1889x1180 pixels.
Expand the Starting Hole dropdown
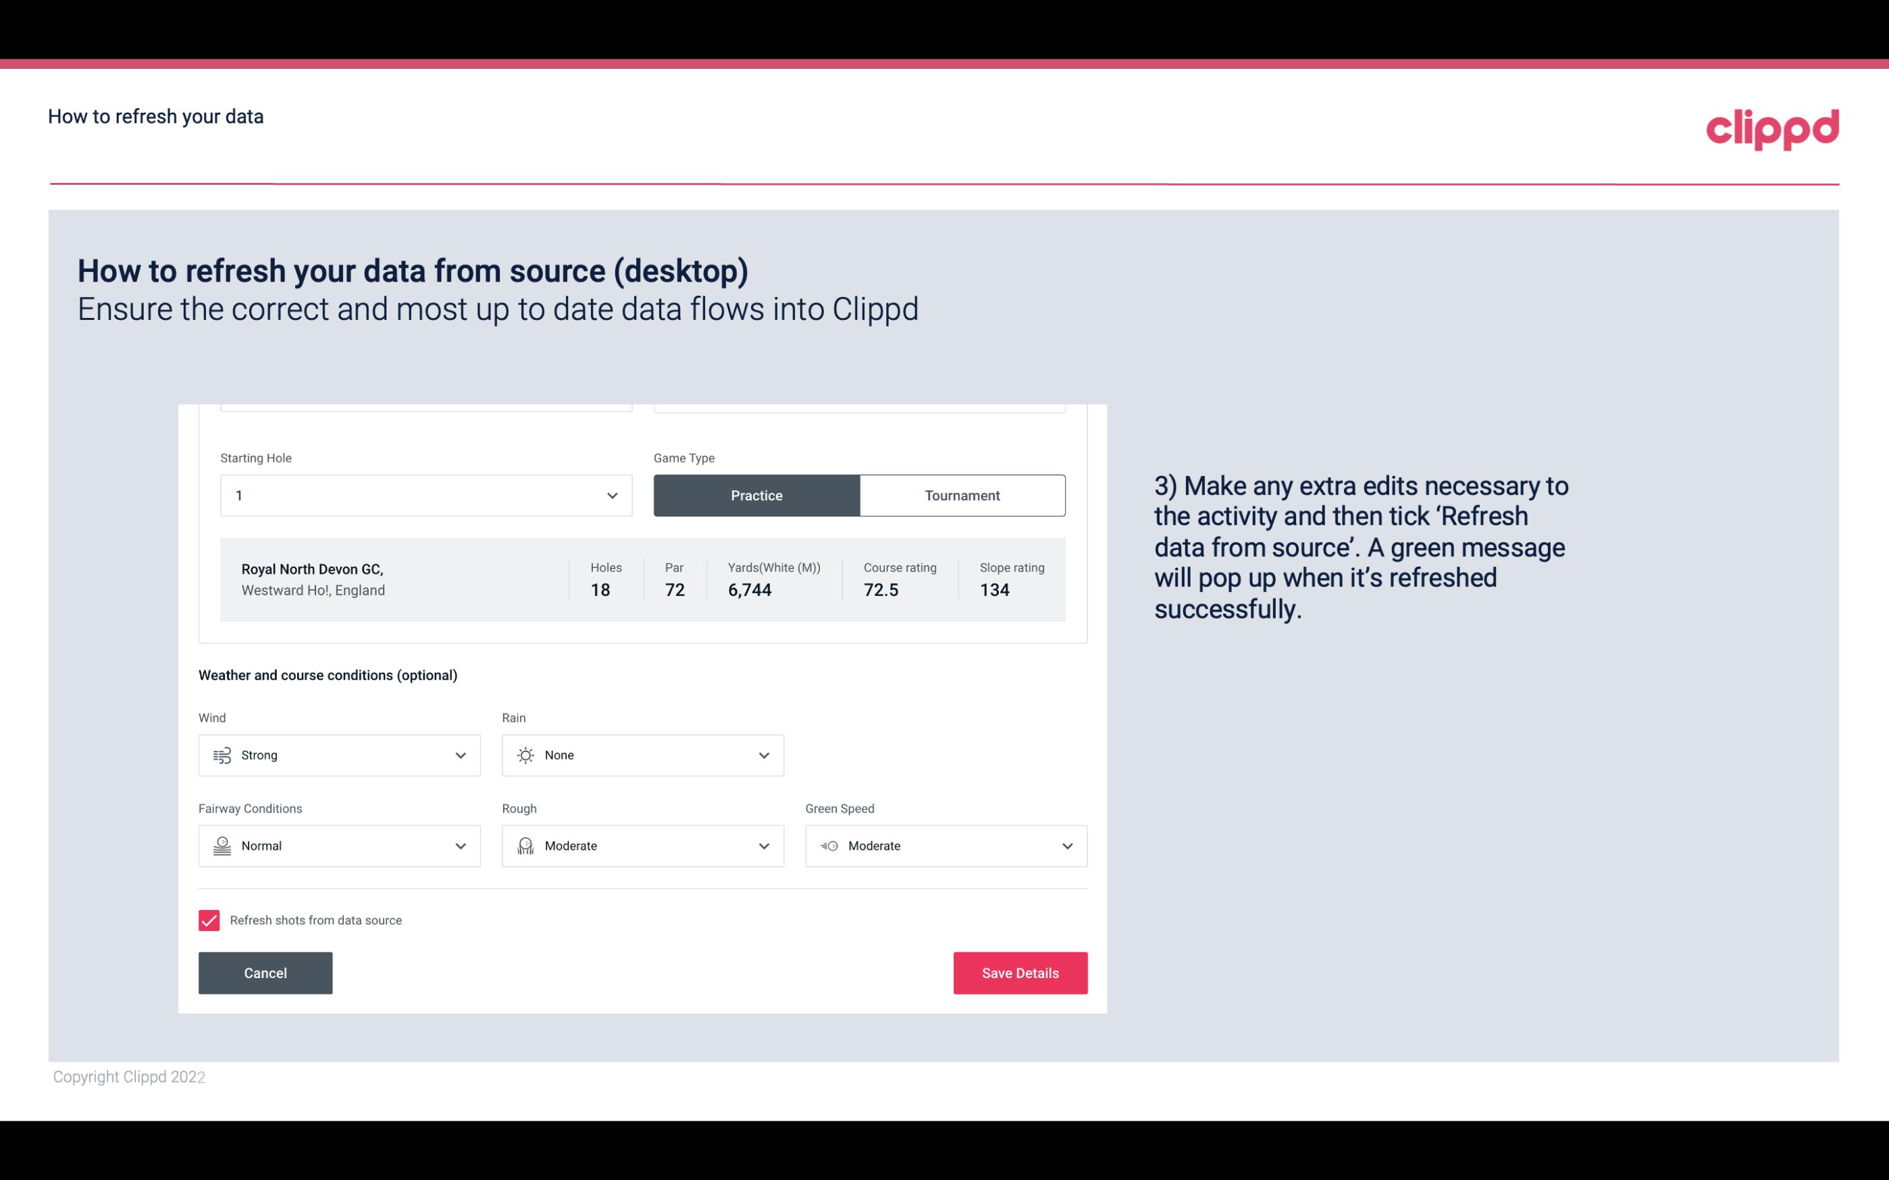pyautogui.click(x=612, y=495)
